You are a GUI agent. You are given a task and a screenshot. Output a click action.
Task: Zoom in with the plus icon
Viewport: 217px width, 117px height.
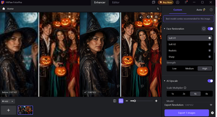pos(156,101)
